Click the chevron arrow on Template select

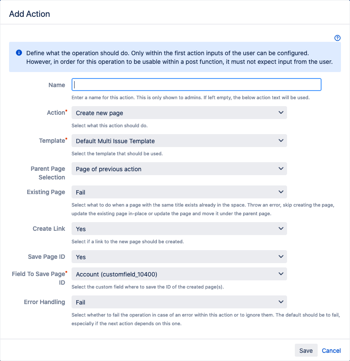pyautogui.click(x=281, y=141)
